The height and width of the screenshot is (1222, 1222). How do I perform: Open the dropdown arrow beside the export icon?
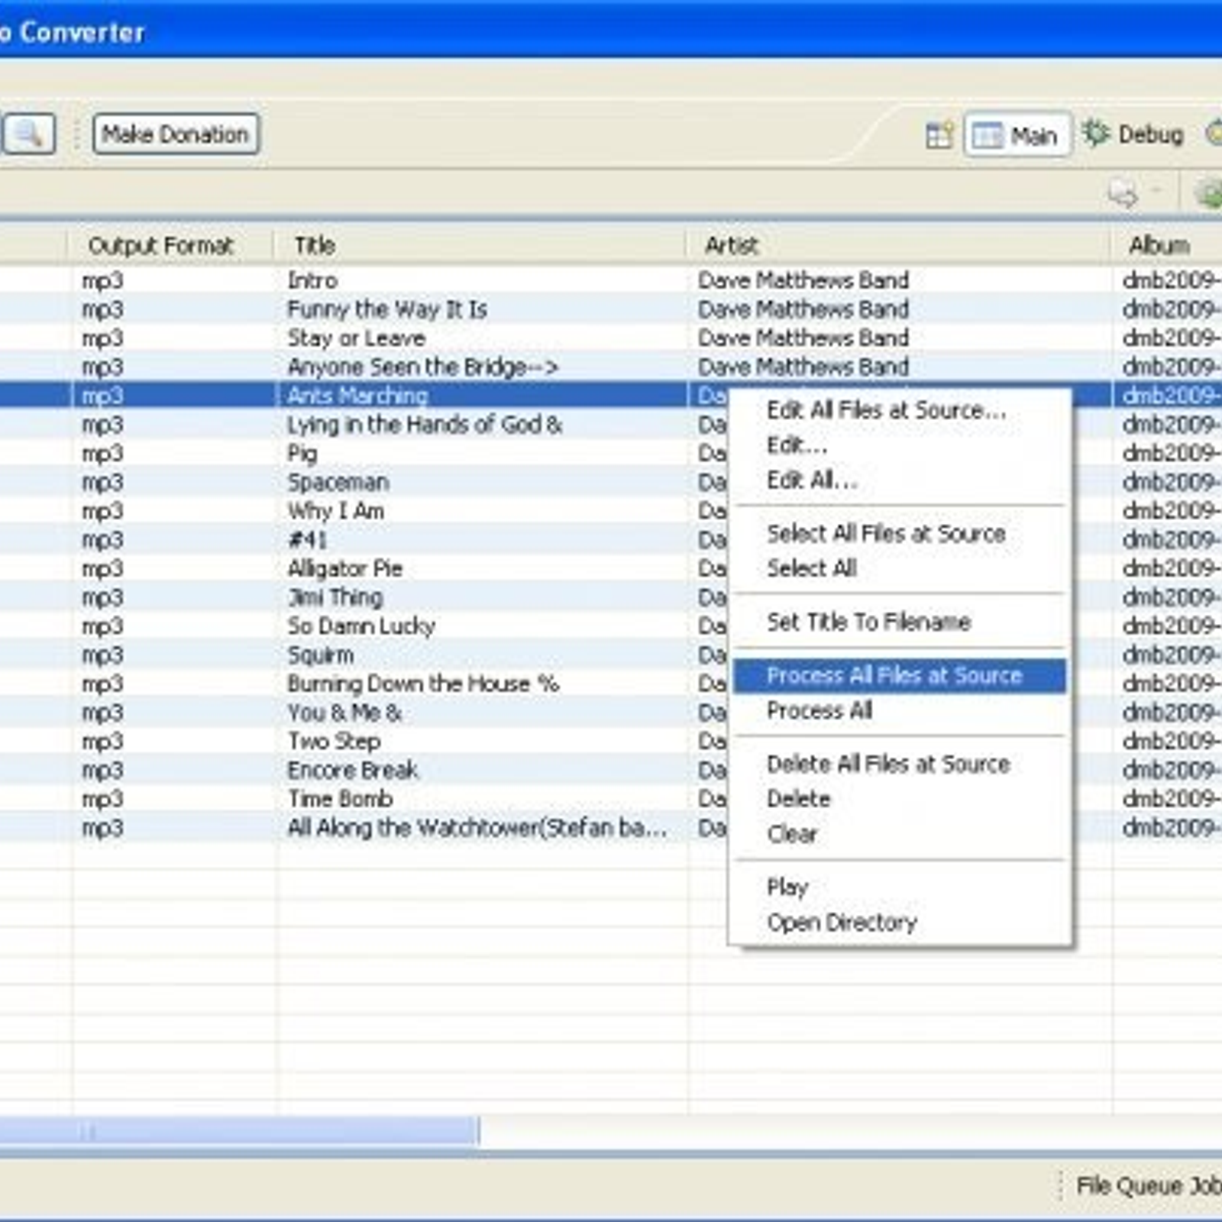point(1156,190)
